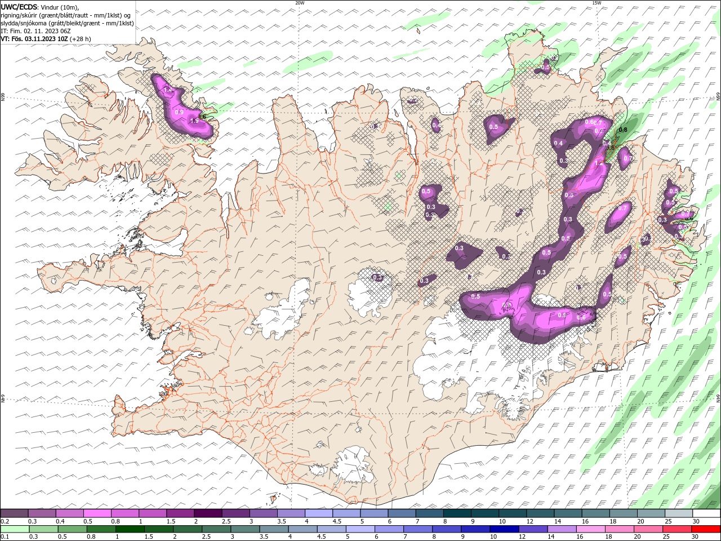Viewport: 721px width, 541px height.
Task: Click the '15W' longitude label at the top
Action: [x=597, y=3]
